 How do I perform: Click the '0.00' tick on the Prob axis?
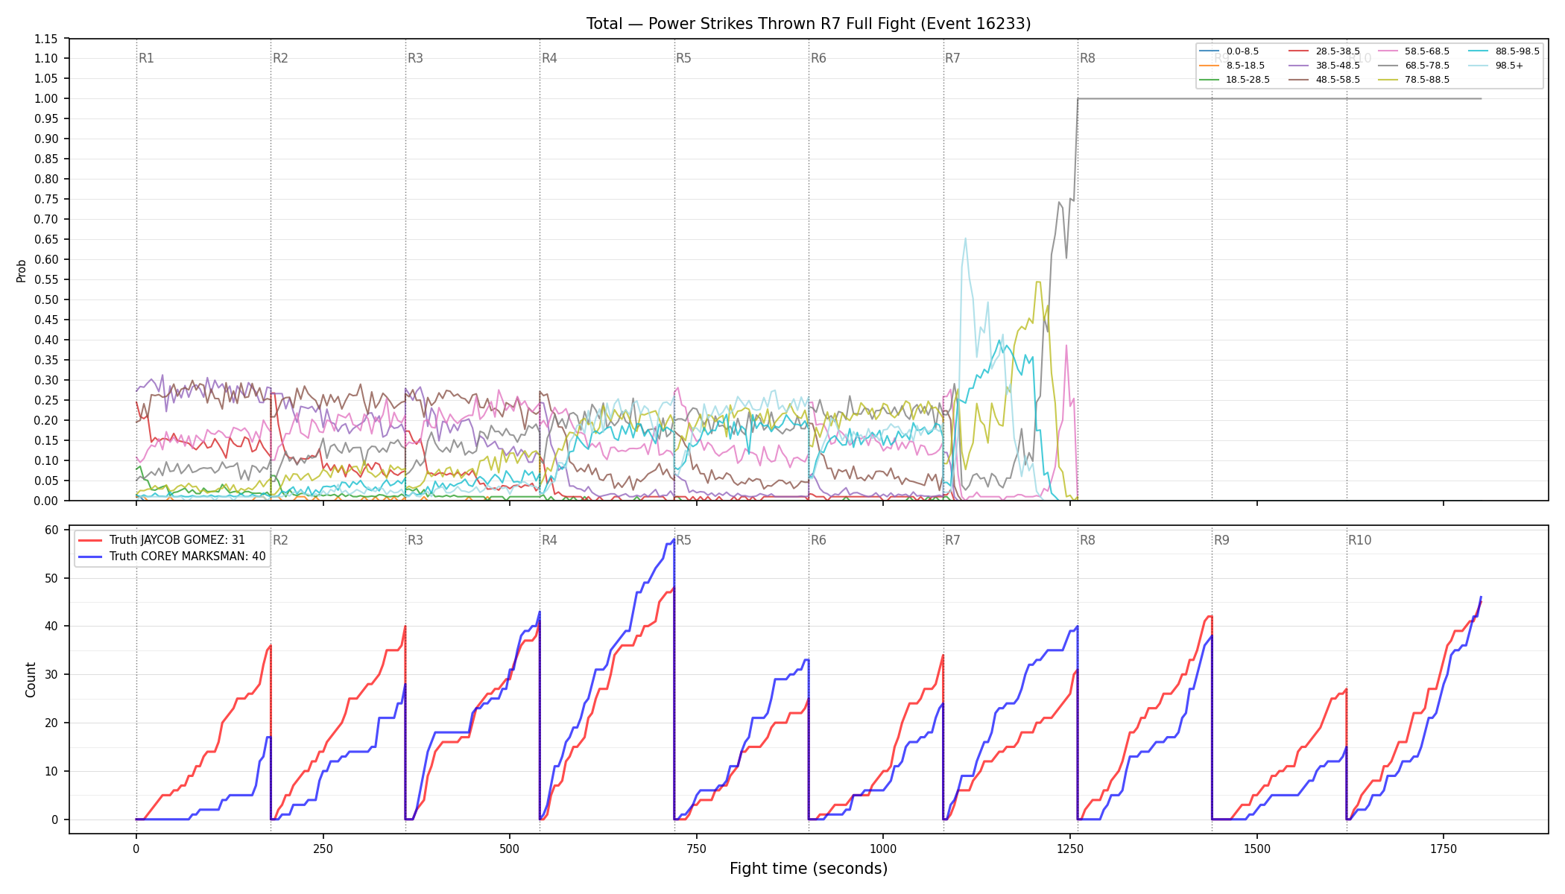(x=46, y=501)
